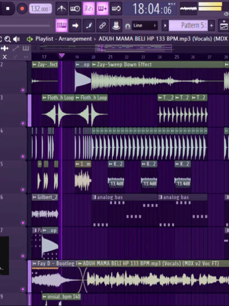The height and width of the screenshot is (306, 229).
Task: Open the Pattern 5 selector
Action: pyautogui.click(x=188, y=25)
